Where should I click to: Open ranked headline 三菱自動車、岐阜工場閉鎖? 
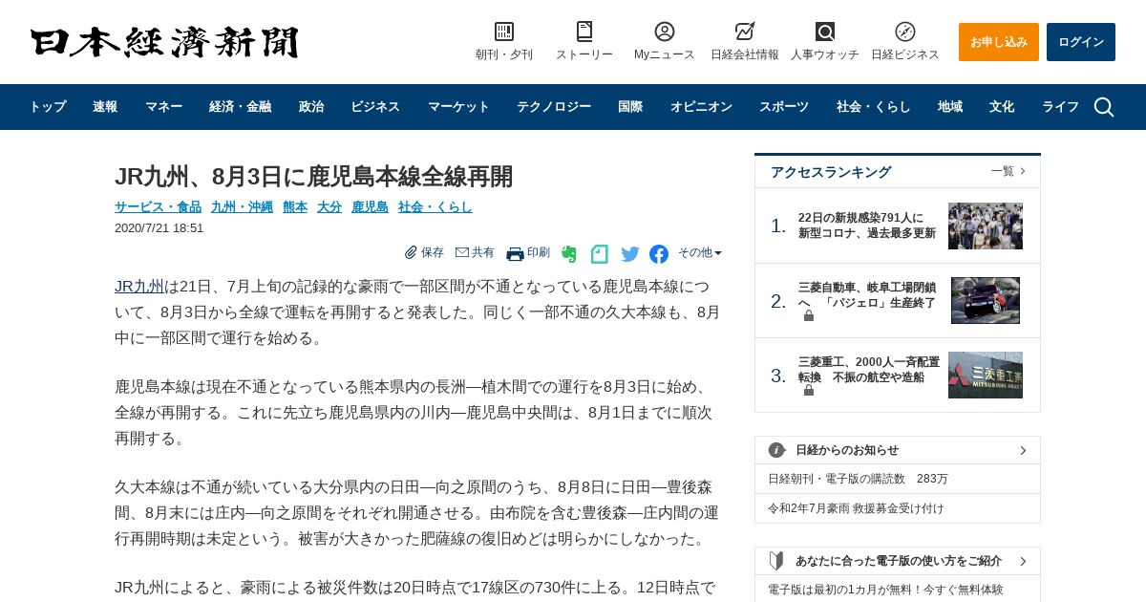click(x=867, y=294)
